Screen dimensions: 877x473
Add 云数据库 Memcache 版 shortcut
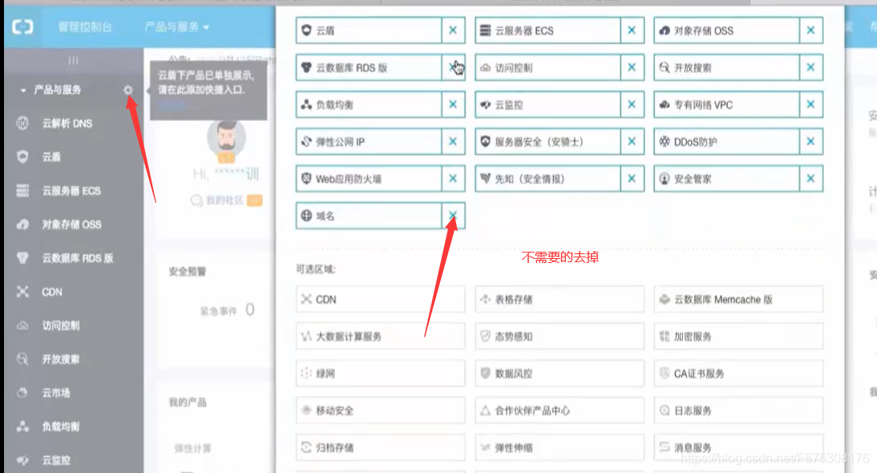[x=738, y=299]
